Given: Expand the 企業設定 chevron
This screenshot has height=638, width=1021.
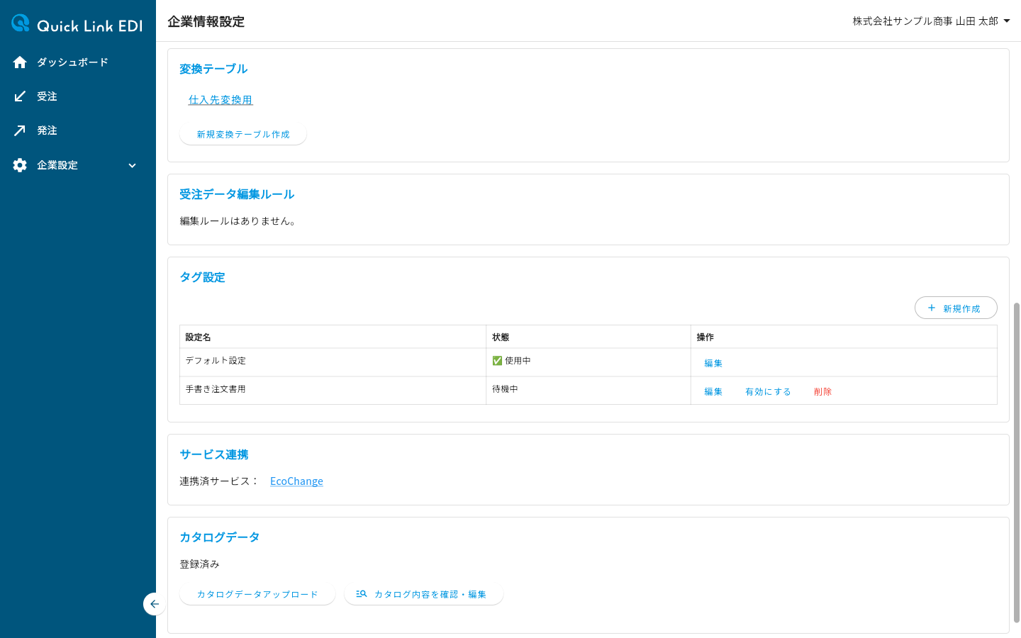Looking at the screenshot, I should click(x=132, y=165).
